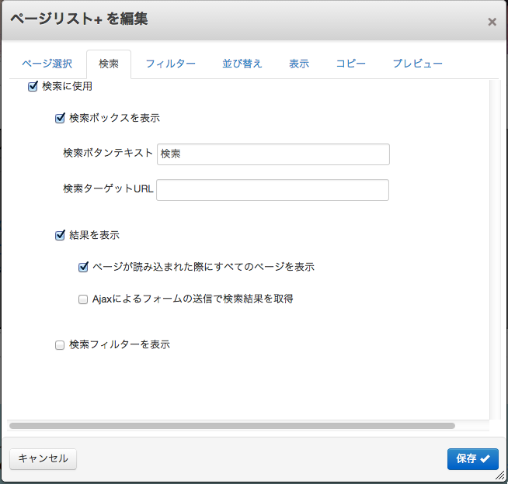The width and height of the screenshot is (508, 484).
Task: Switch to the ページ選択 tab
Action: 47,64
